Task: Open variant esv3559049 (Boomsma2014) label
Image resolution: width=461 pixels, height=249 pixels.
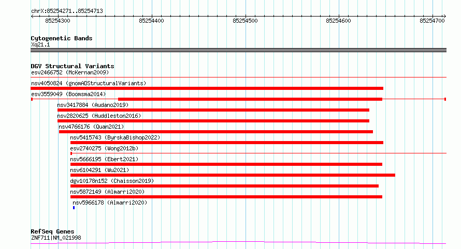Action: tap(68, 94)
